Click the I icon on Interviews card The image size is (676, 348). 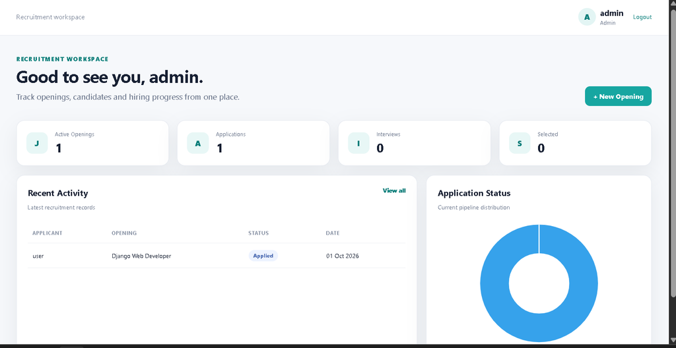tap(358, 143)
